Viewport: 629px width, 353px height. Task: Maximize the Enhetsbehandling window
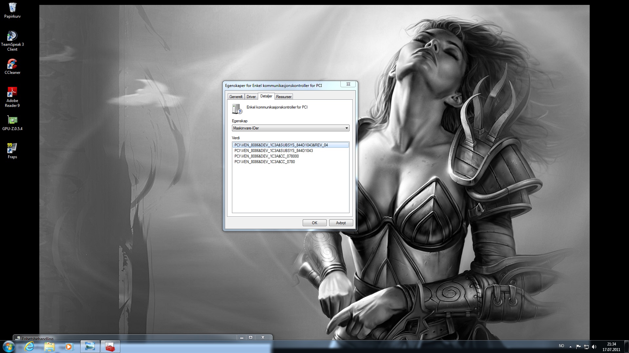251,337
